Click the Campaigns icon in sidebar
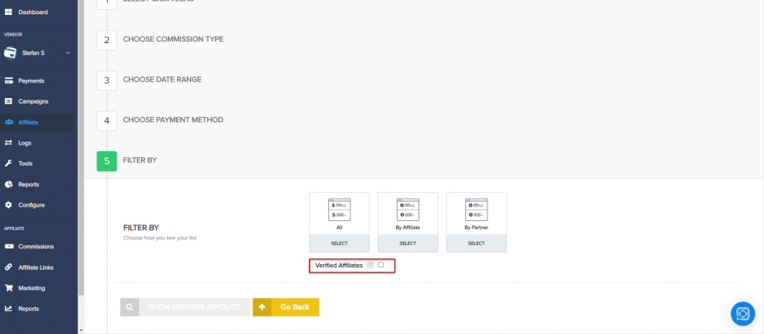This screenshot has width=764, height=334. pyautogui.click(x=8, y=101)
